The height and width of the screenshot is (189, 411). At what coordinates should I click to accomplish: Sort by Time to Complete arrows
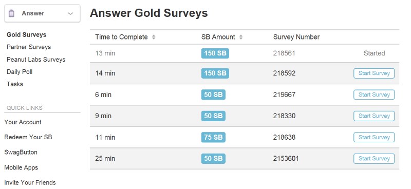(154, 37)
